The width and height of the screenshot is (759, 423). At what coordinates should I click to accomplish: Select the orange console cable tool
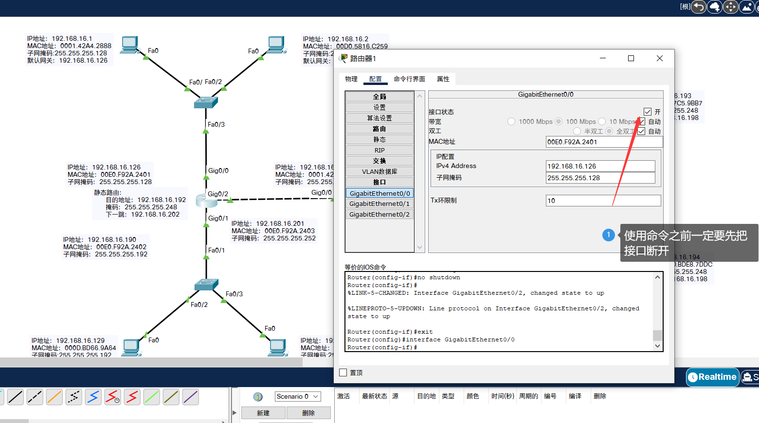tap(54, 397)
